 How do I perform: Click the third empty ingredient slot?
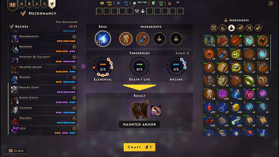point(159,39)
